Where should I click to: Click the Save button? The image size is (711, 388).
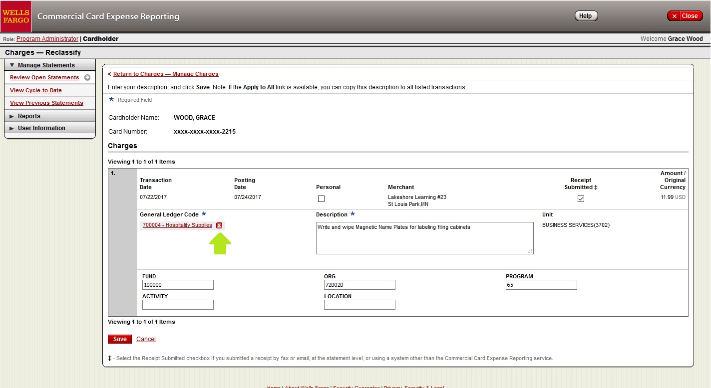tap(120, 339)
